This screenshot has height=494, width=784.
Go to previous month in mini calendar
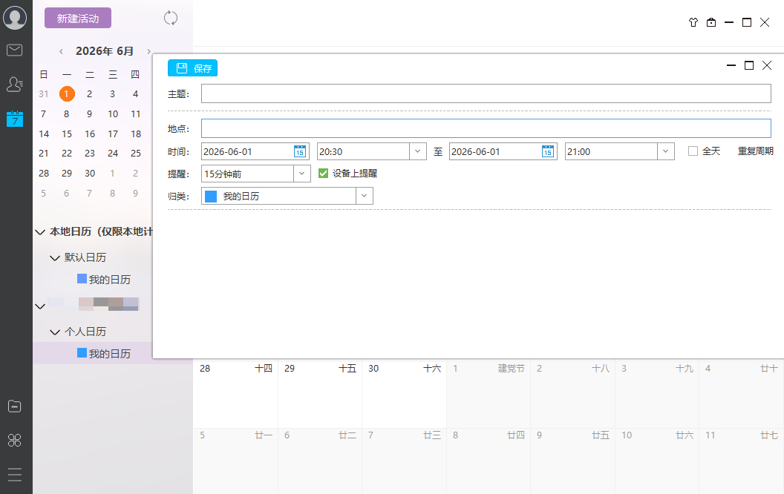61,51
